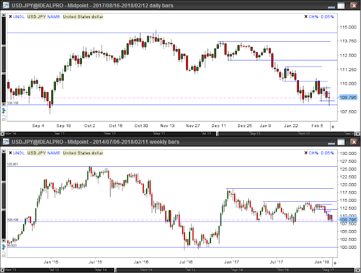The height and width of the screenshot is (273, 361).
Task: Click the CH%: 0.05% value in daily chart
Action: [321, 16]
